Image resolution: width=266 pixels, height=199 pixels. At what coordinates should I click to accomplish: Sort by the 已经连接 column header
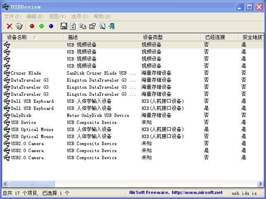[x=215, y=37]
